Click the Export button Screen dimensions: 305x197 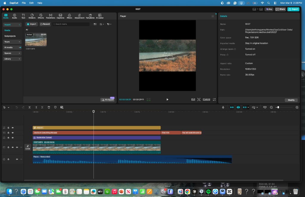coord(293,9)
